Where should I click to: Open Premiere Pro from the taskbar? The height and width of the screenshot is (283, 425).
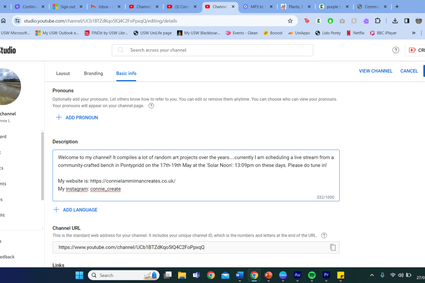pos(326,275)
